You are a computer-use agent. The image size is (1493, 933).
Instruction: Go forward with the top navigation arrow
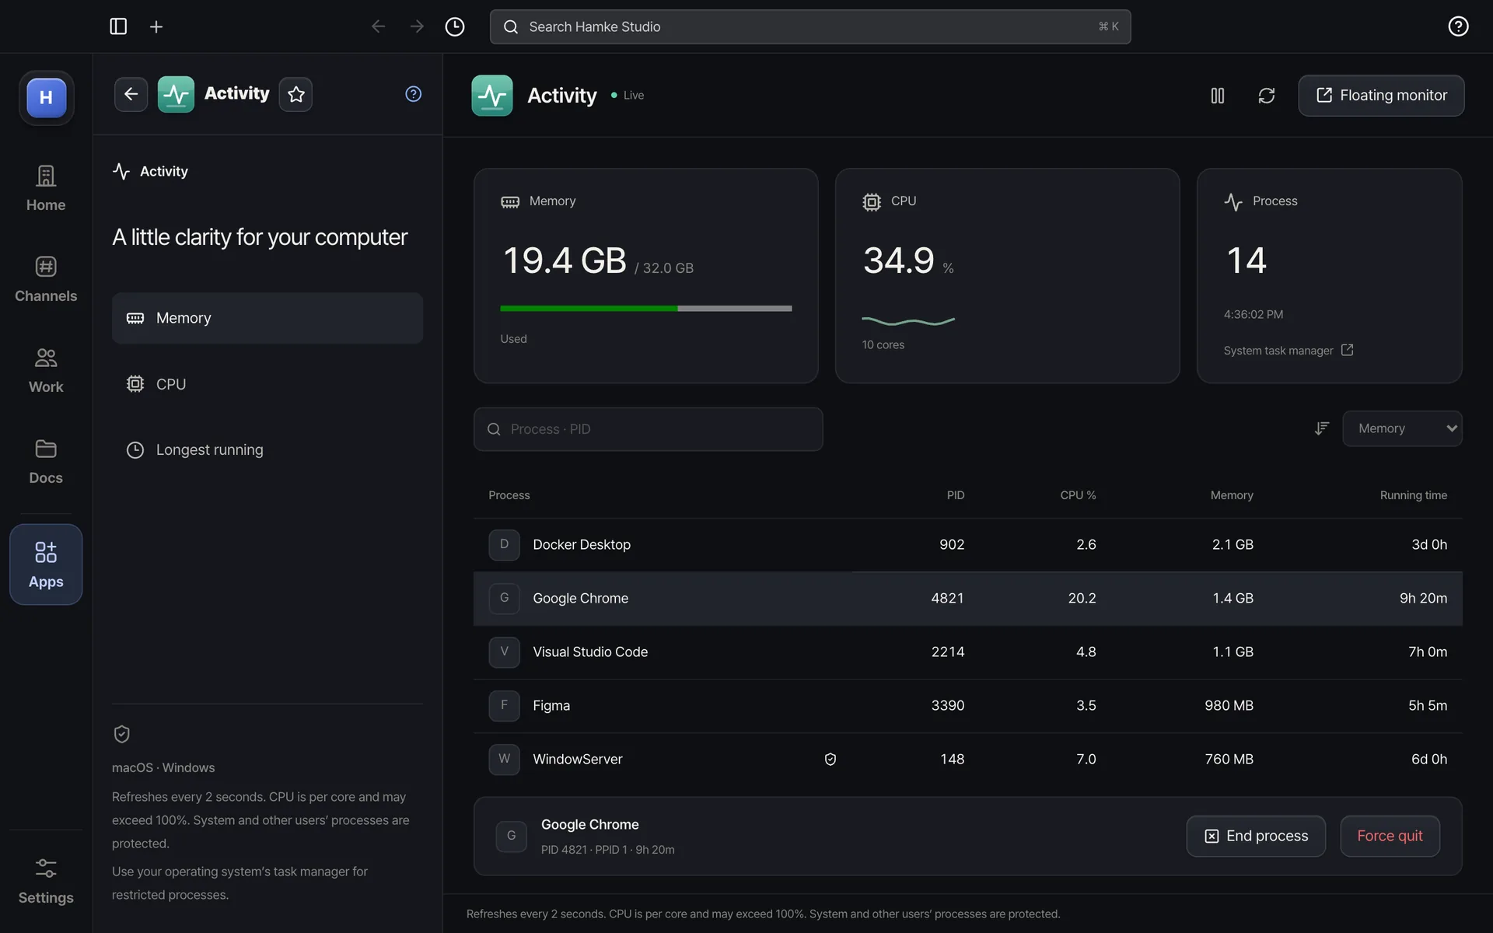417,26
